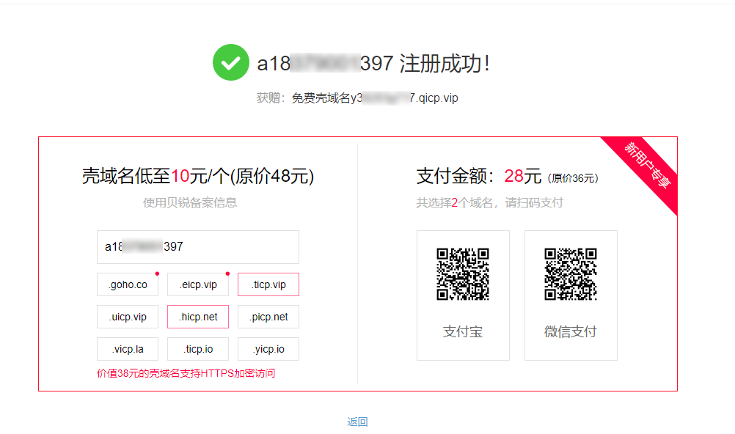The width and height of the screenshot is (735, 434).
Task: Click the 新用户专享 corner ribbon
Action: pos(647,166)
